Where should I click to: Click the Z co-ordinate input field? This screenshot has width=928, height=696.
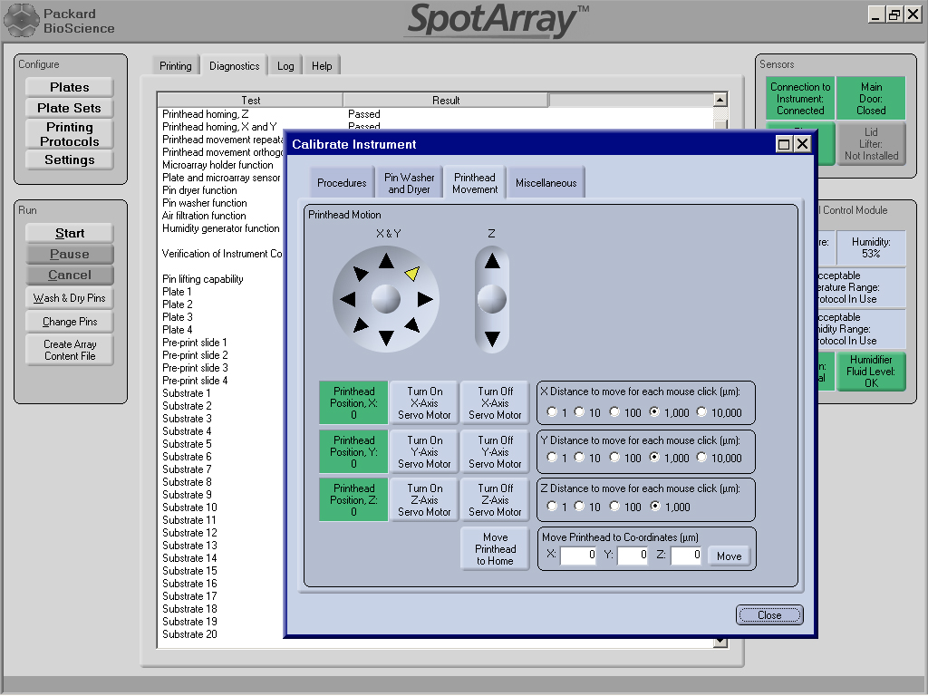(687, 556)
